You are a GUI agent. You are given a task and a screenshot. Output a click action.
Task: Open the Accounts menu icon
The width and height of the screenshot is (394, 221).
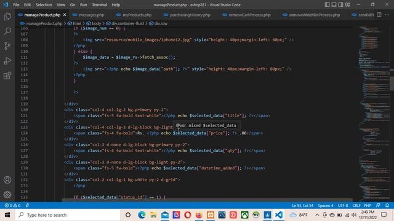7,180
